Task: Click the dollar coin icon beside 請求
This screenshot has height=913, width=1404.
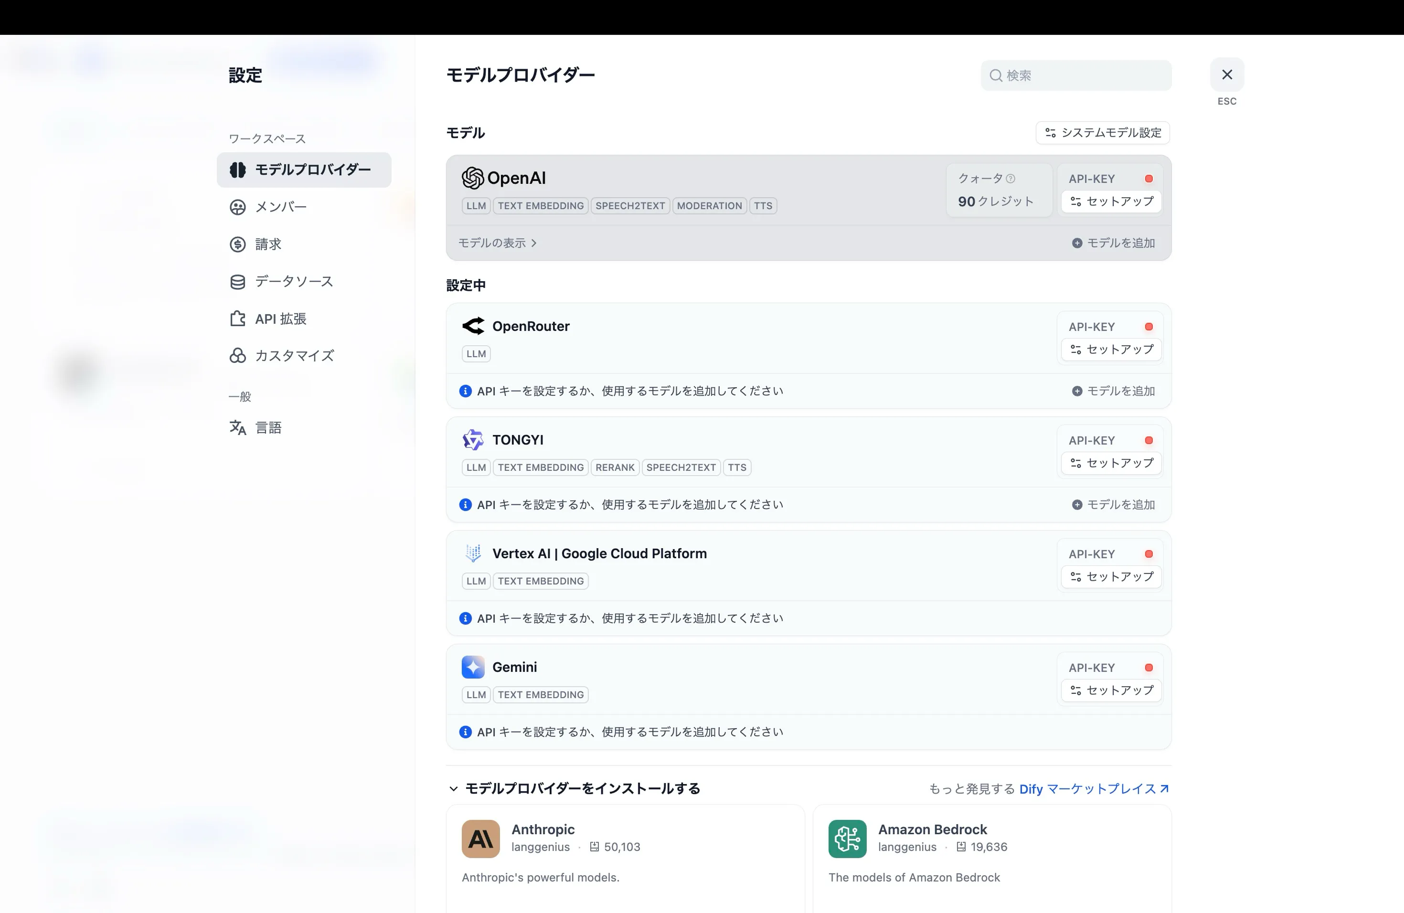Action: pos(238,244)
